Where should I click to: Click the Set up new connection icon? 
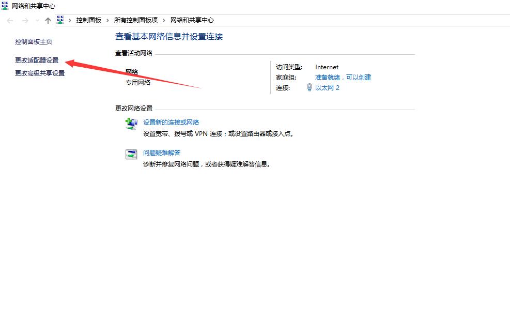point(131,124)
